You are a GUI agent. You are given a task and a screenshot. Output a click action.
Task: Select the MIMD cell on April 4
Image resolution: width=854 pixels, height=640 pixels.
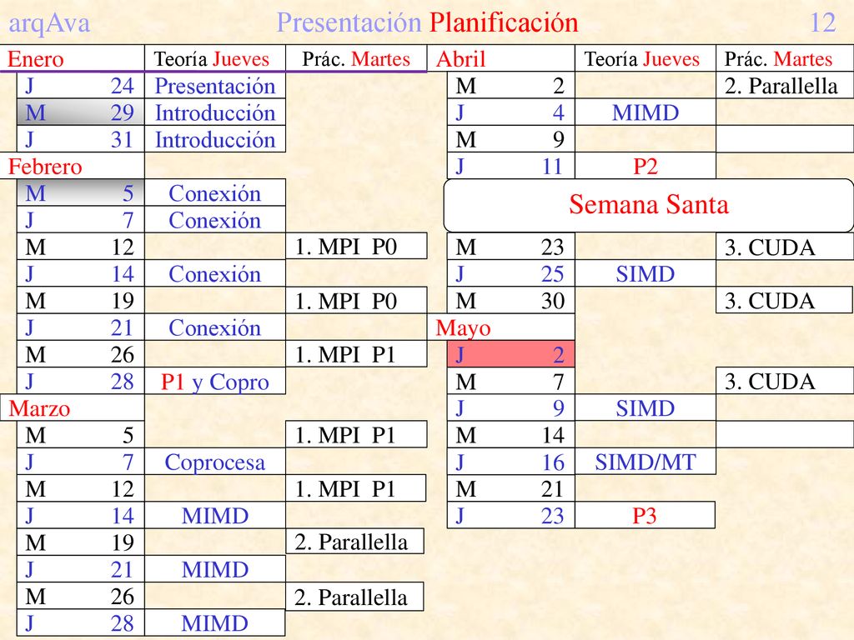point(645,112)
